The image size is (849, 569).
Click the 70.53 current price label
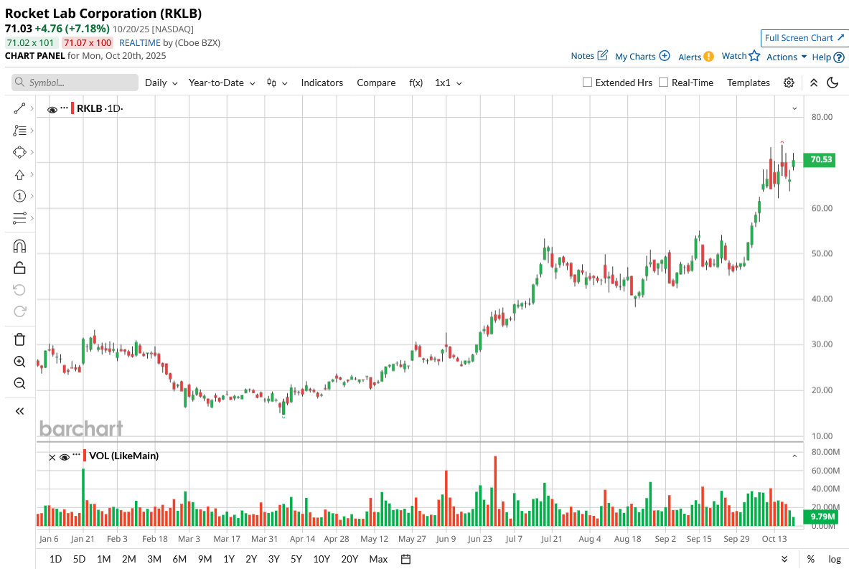click(820, 159)
